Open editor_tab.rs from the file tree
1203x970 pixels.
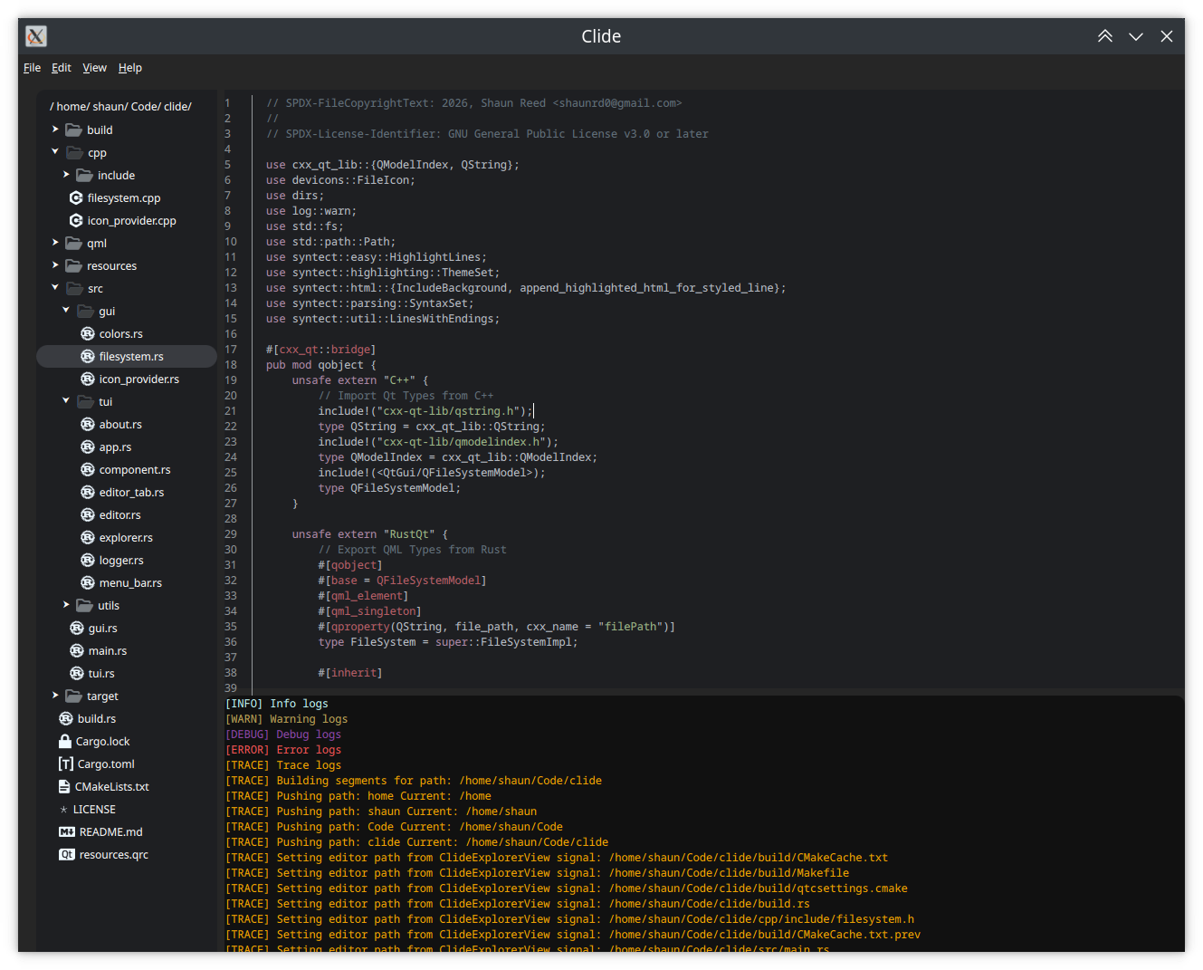tap(131, 492)
